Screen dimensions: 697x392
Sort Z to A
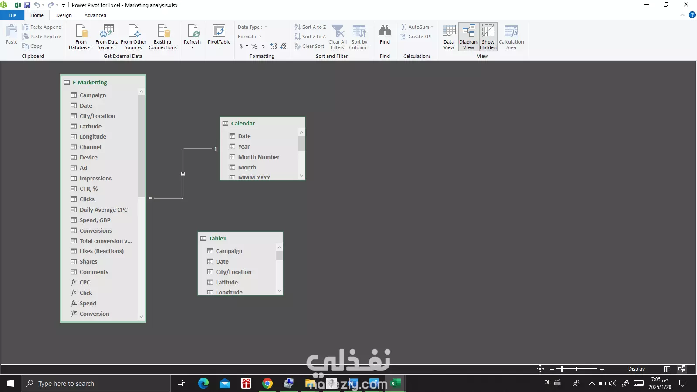(310, 37)
